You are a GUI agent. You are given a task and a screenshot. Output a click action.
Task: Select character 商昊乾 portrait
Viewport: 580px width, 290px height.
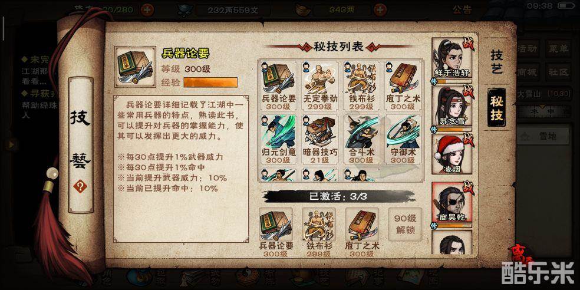click(x=452, y=202)
